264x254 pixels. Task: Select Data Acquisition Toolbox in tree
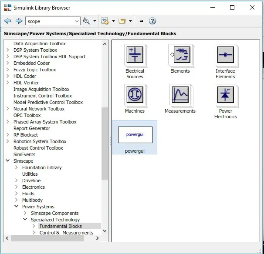pos(40,43)
